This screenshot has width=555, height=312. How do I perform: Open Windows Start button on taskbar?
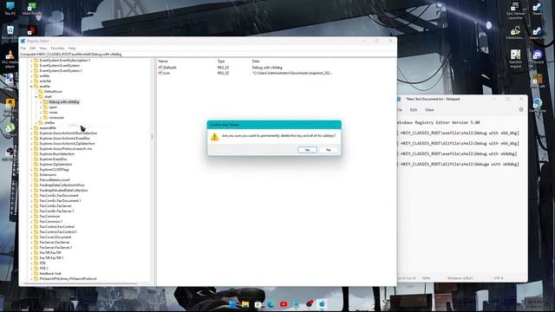232,304
